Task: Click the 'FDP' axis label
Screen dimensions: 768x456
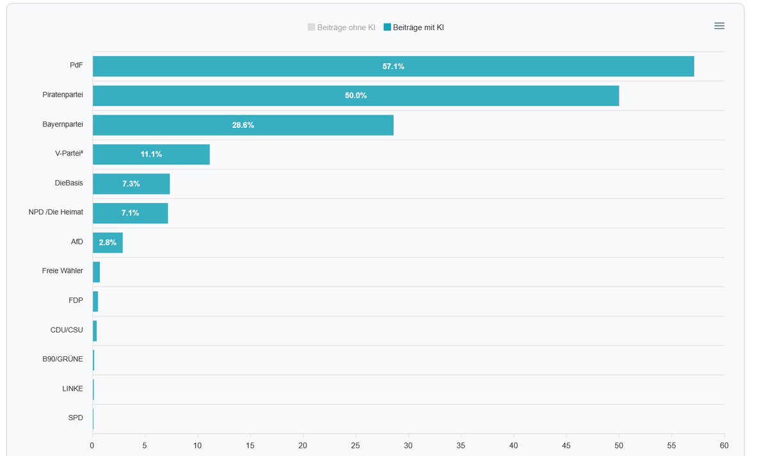Action: tap(76, 301)
